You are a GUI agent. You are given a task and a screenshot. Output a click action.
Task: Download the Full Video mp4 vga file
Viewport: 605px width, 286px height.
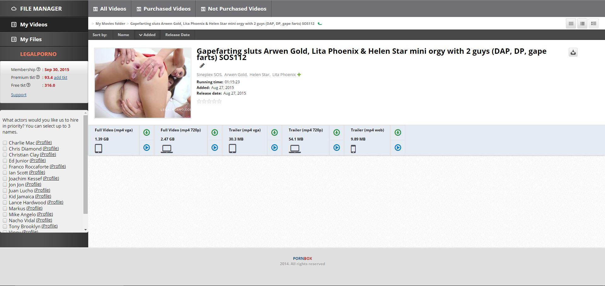147,133
